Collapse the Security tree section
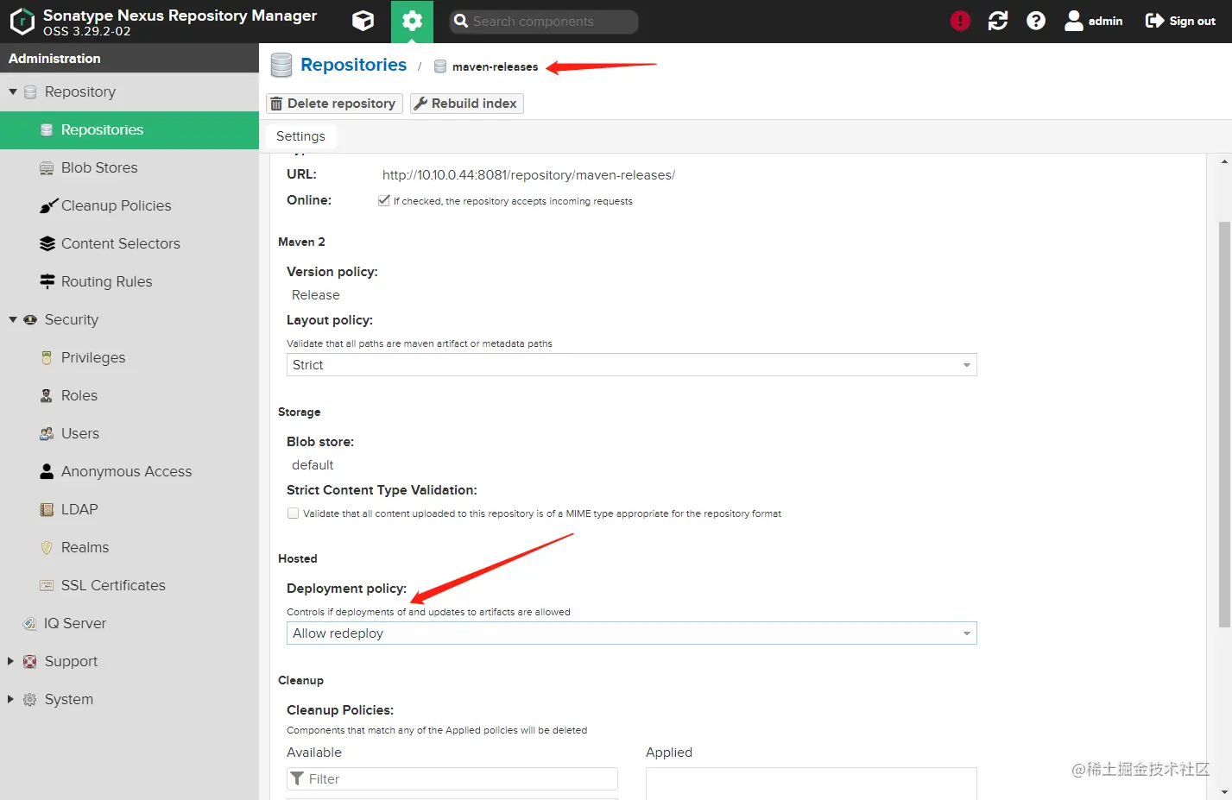1232x800 pixels. point(13,319)
